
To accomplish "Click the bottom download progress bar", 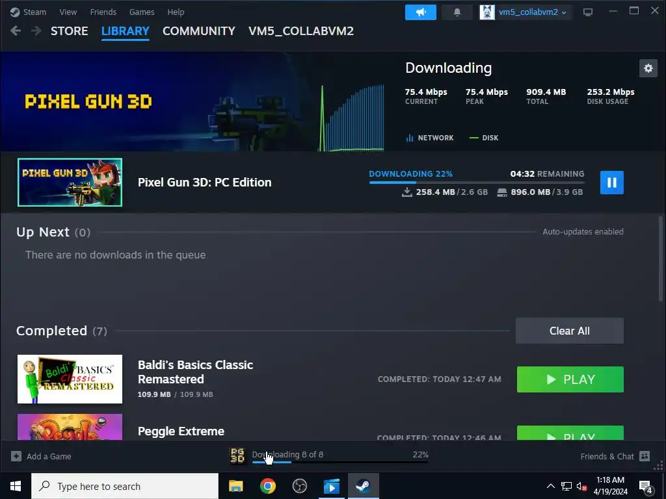I will point(340,462).
